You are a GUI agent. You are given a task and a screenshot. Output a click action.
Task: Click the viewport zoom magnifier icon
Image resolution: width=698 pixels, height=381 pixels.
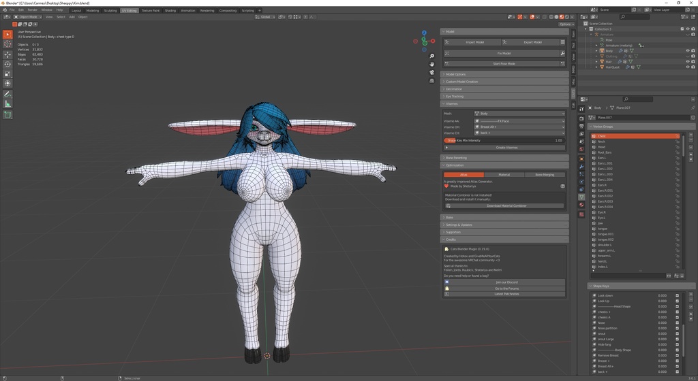431,56
